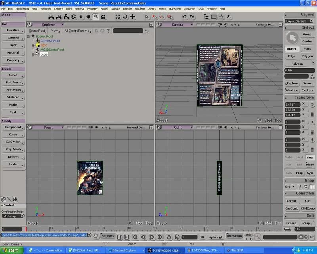Click the Orbit camera tool icon

pos(74,17)
